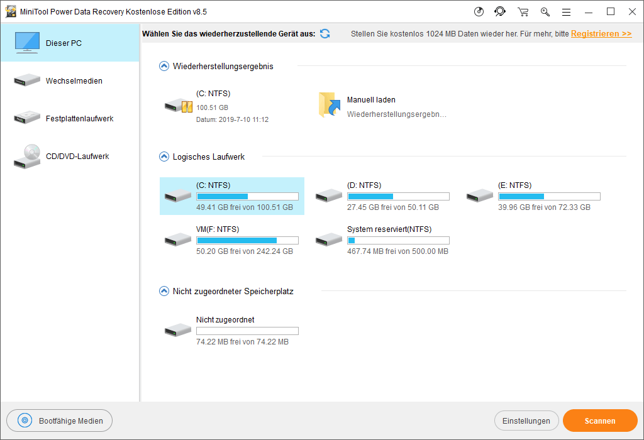This screenshot has width=644, height=440.
Task: Click text '27.45 GB frei von 50.11 GB'
Action: 392,207
